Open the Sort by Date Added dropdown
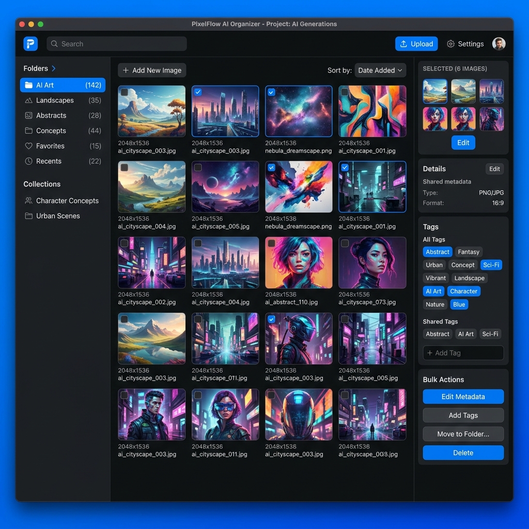 point(380,70)
